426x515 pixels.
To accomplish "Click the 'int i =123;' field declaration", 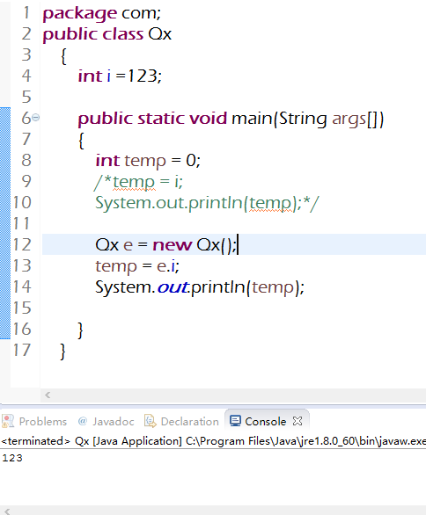I will 120,76.
